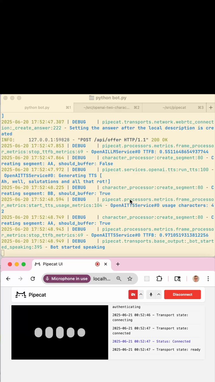The height and width of the screenshot is (382, 215).
Task: Click the Pipecat logo icon
Action: (21, 295)
